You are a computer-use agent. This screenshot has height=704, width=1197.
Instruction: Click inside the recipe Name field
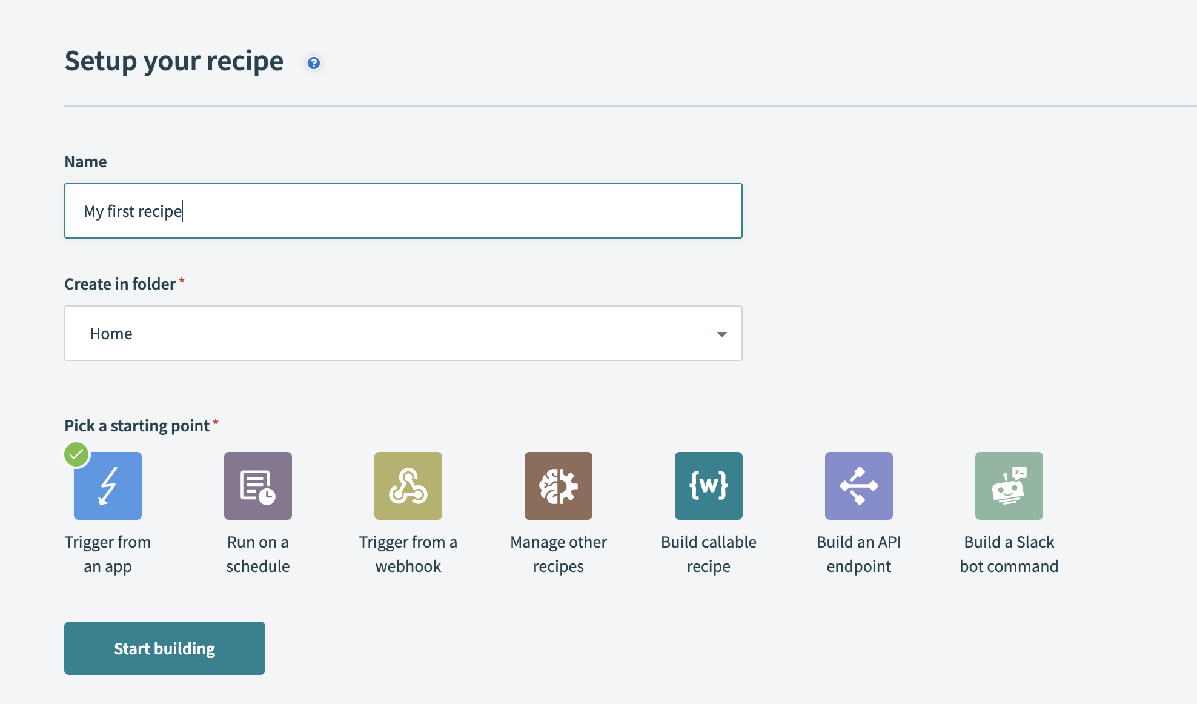point(403,210)
